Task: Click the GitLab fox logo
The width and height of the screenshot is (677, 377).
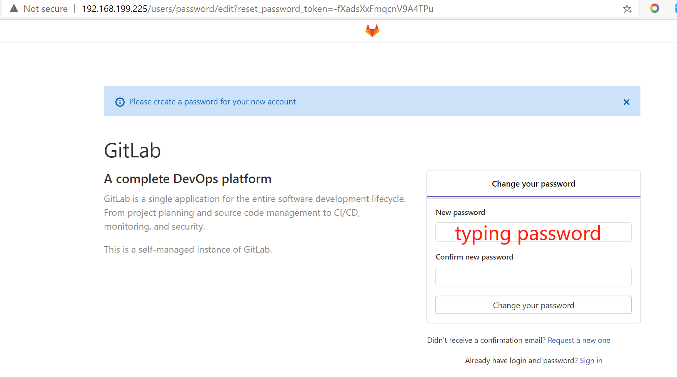Action: tap(372, 30)
